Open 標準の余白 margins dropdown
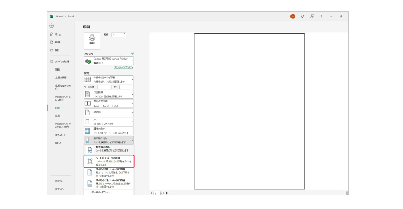Screen dimensions: 403x209 109,131
